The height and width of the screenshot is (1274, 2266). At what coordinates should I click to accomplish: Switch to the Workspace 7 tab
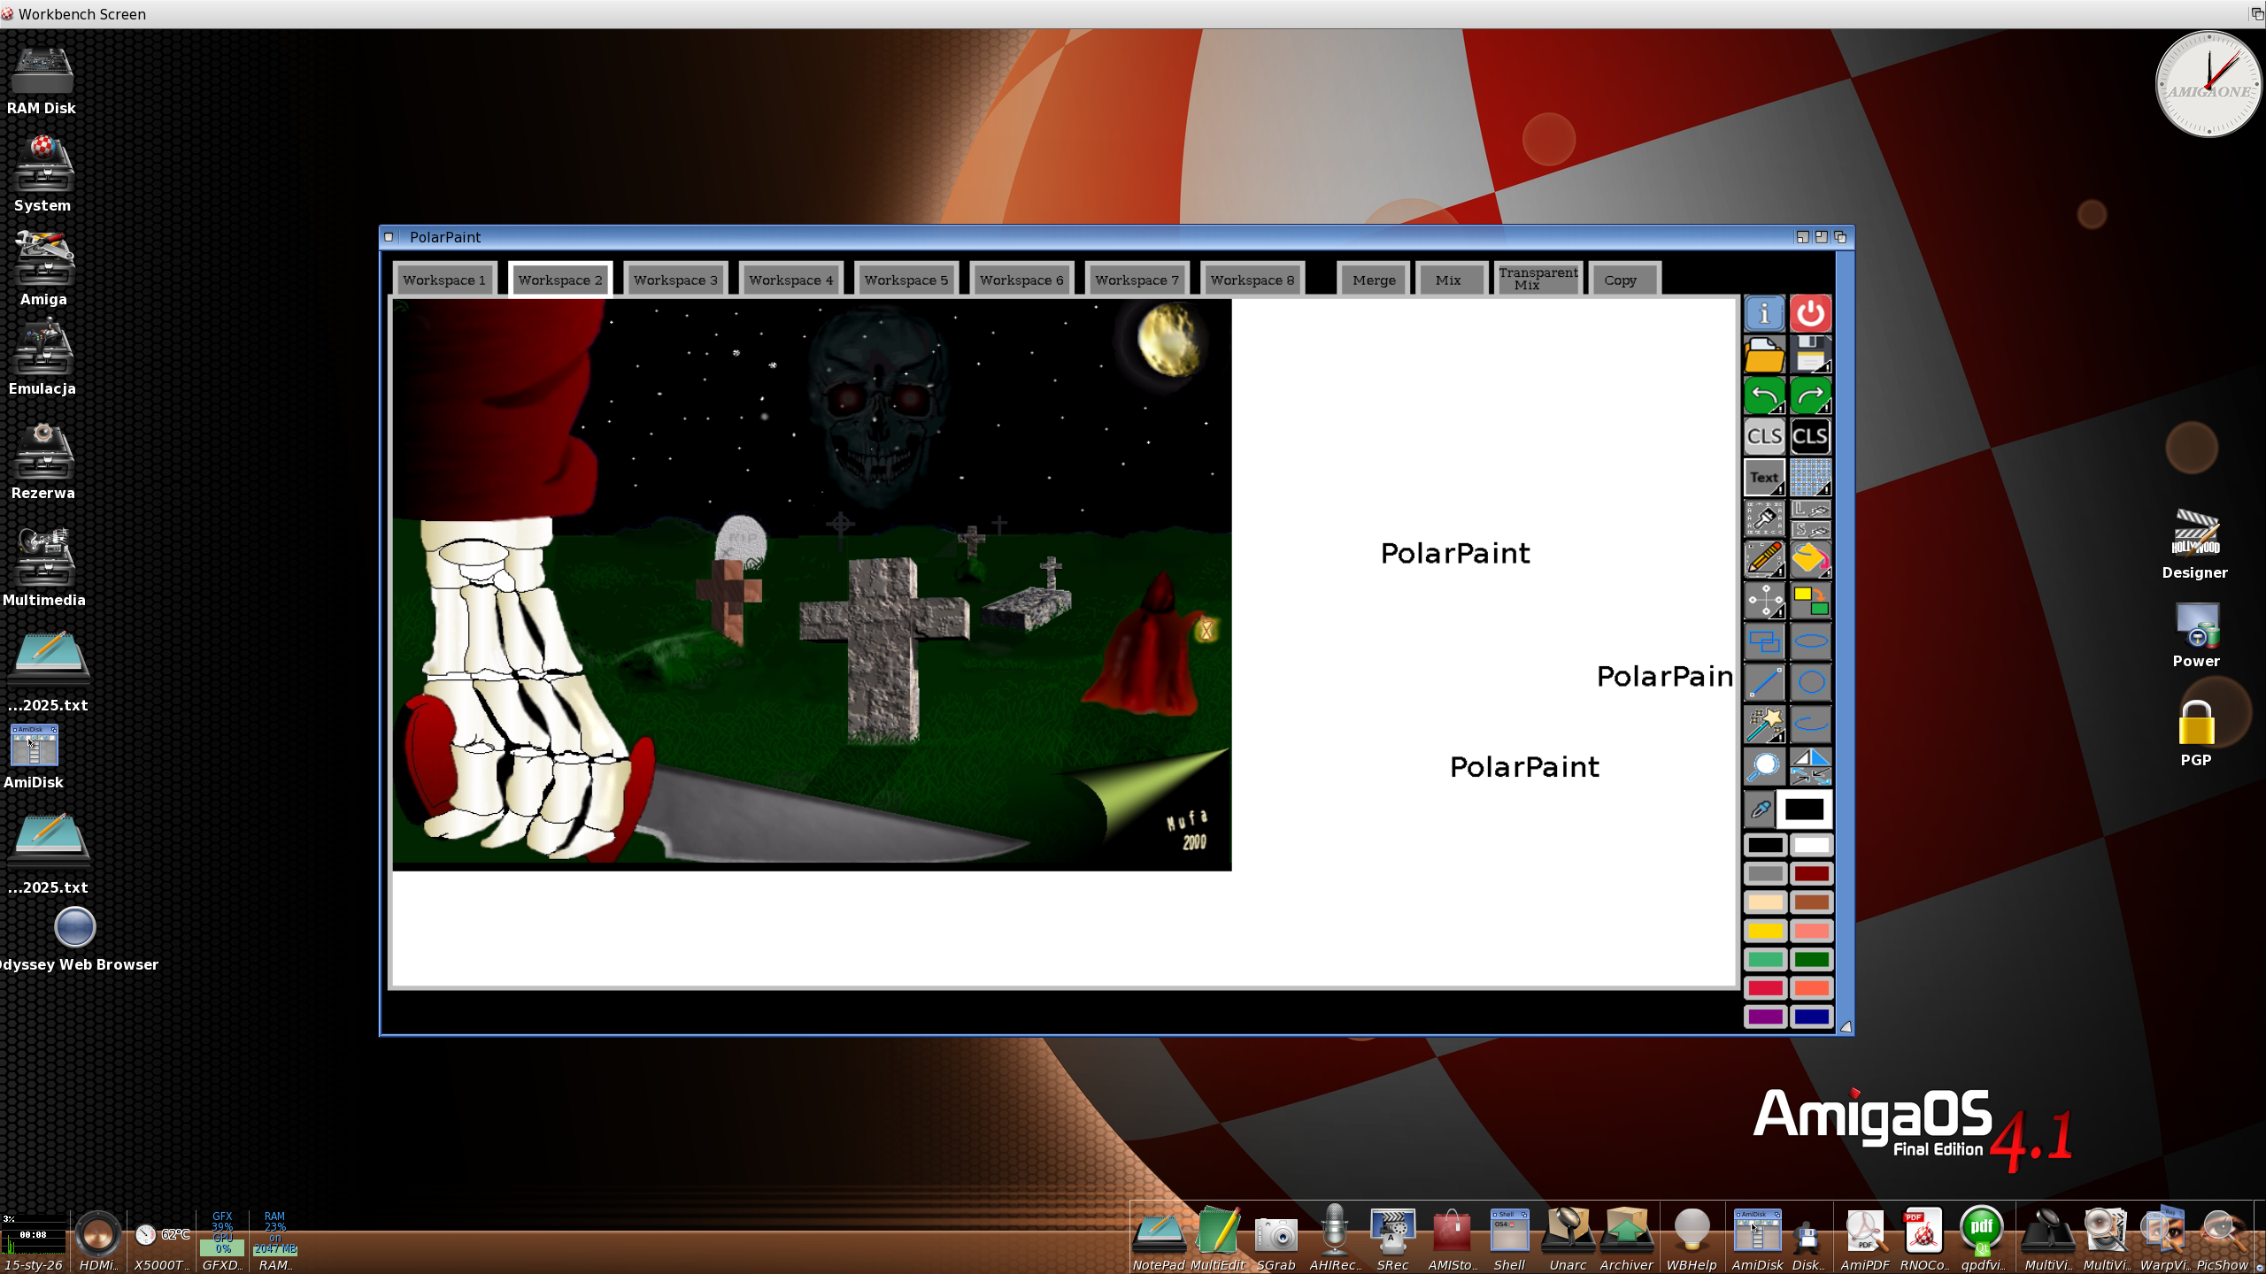(x=1137, y=280)
